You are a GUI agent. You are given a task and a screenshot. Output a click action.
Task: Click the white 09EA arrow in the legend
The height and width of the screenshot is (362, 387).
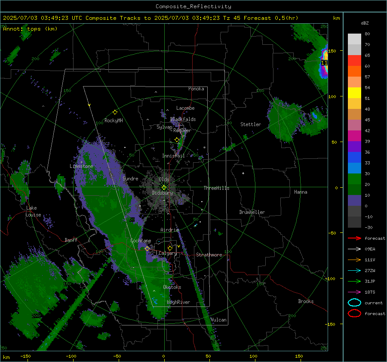(354, 249)
